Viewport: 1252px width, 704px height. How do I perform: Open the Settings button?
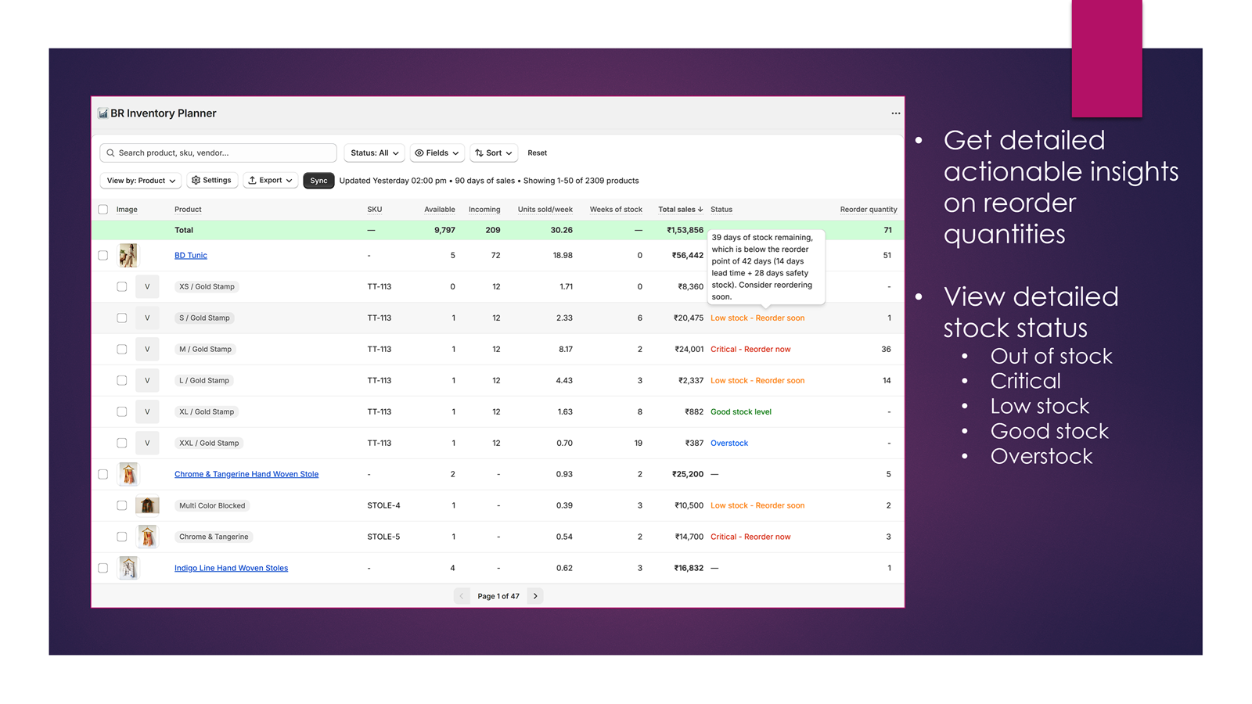(x=211, y=181)
